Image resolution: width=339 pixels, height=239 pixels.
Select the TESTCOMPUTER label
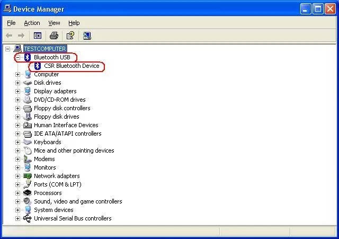point(45,49)
